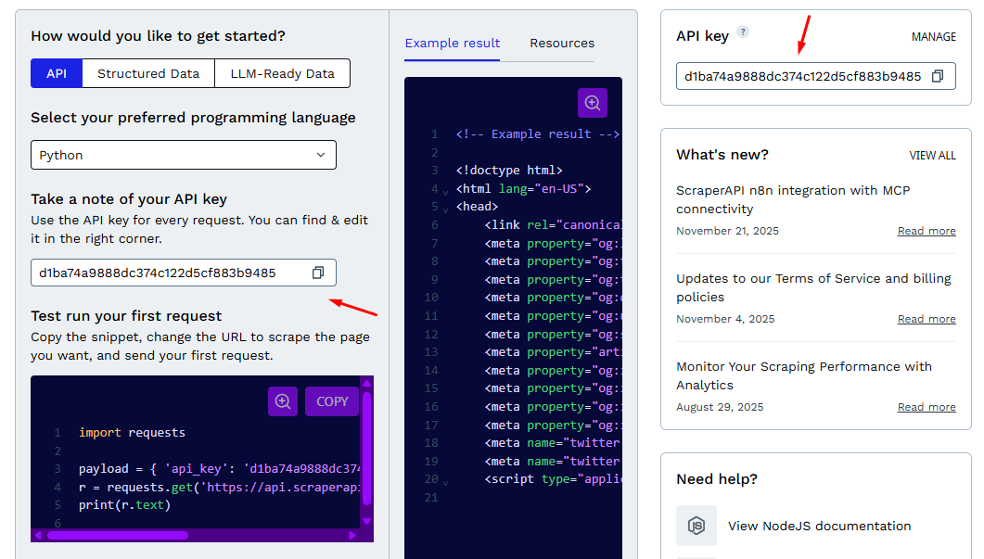The width and height of the screenshot is (984, 559).
Task: Click VIEW ALL in What's new section
Action: (x=932, y=156)
